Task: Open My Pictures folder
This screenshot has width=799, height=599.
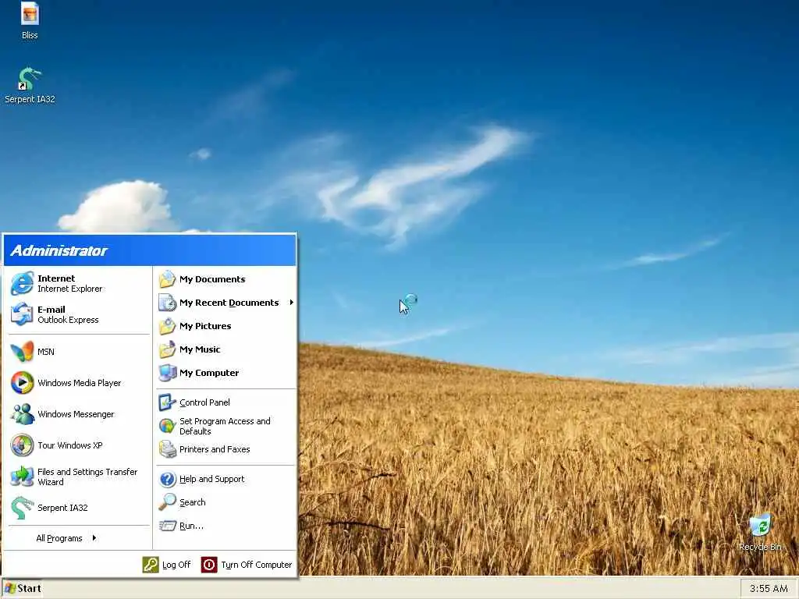Action: click(x=225, y=326)
